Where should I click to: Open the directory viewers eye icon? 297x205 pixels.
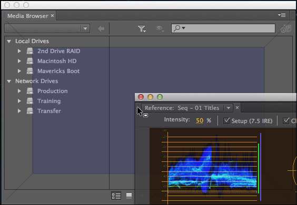tap(160, 28)
